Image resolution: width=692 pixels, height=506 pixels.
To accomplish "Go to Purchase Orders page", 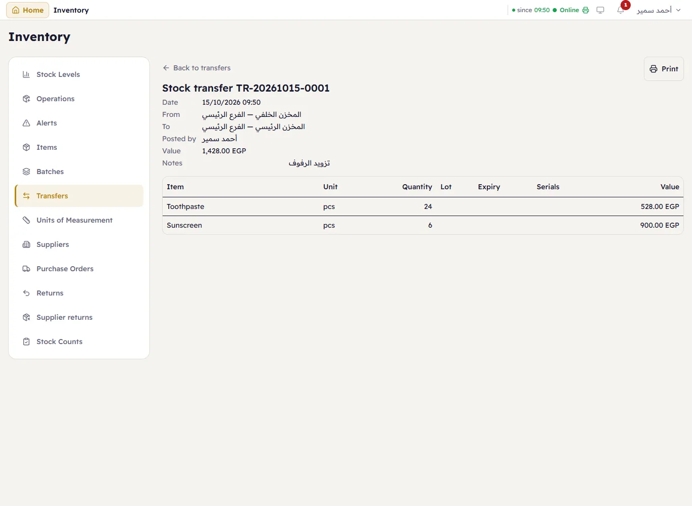I will click(79, 269).
